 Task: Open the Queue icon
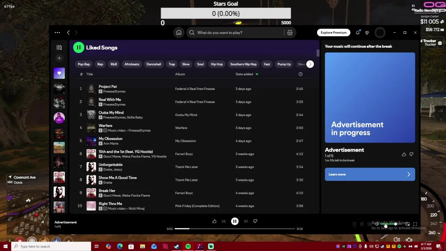coord(362,224)
